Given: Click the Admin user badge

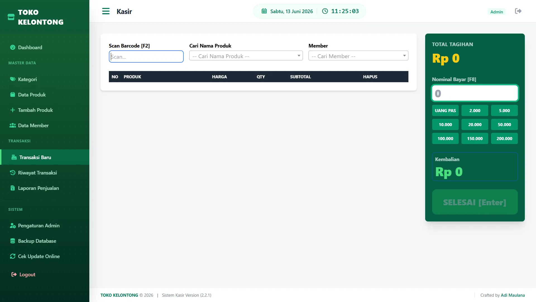Looking at the screenshot, I should pyautogui.click(x=497, y=12).
